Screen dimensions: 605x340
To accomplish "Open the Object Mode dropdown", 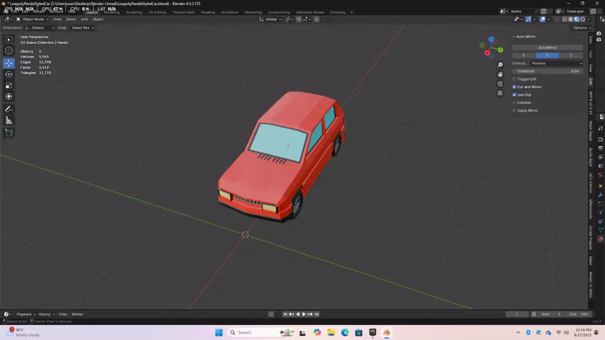I will tap(32, 19).
